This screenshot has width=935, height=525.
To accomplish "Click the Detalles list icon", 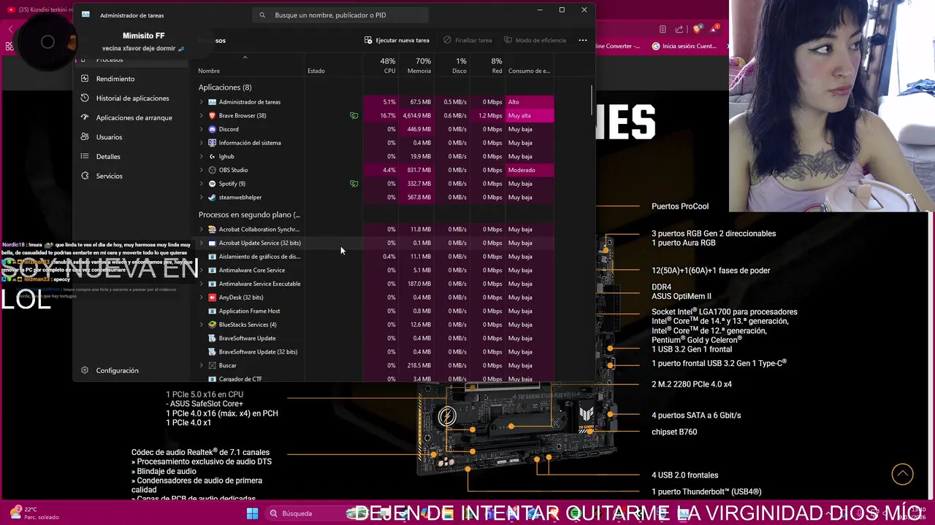I will coord(85,156).
